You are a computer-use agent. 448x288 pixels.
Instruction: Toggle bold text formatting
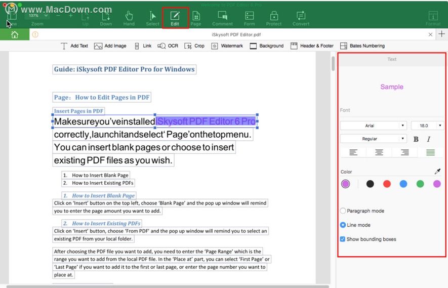pos(416,139)
